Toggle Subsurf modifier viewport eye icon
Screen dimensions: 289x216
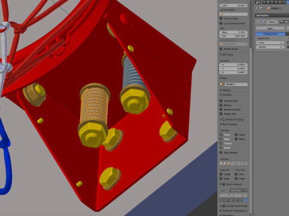(x=286, y=22)
